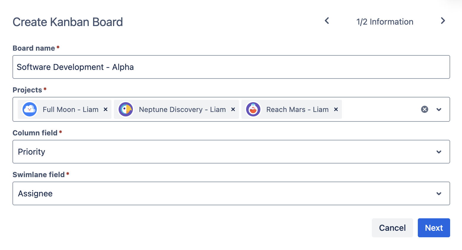Remove the Full Moon - Liam project tag
This screenshot has height=250, width=462.
point(106,109)
